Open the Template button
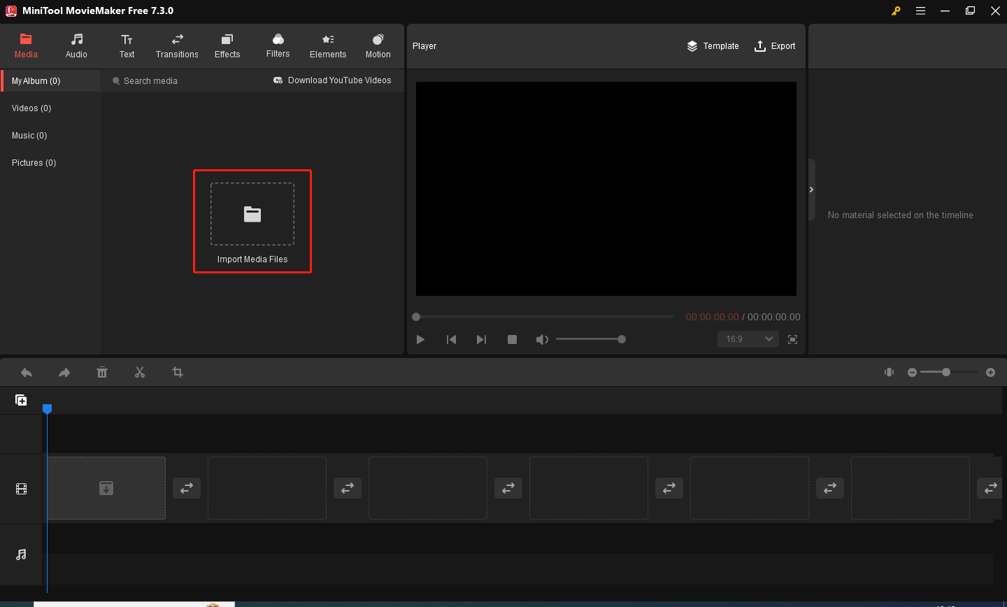This screenshot has width=1007, height=607. tap(713, 46)
